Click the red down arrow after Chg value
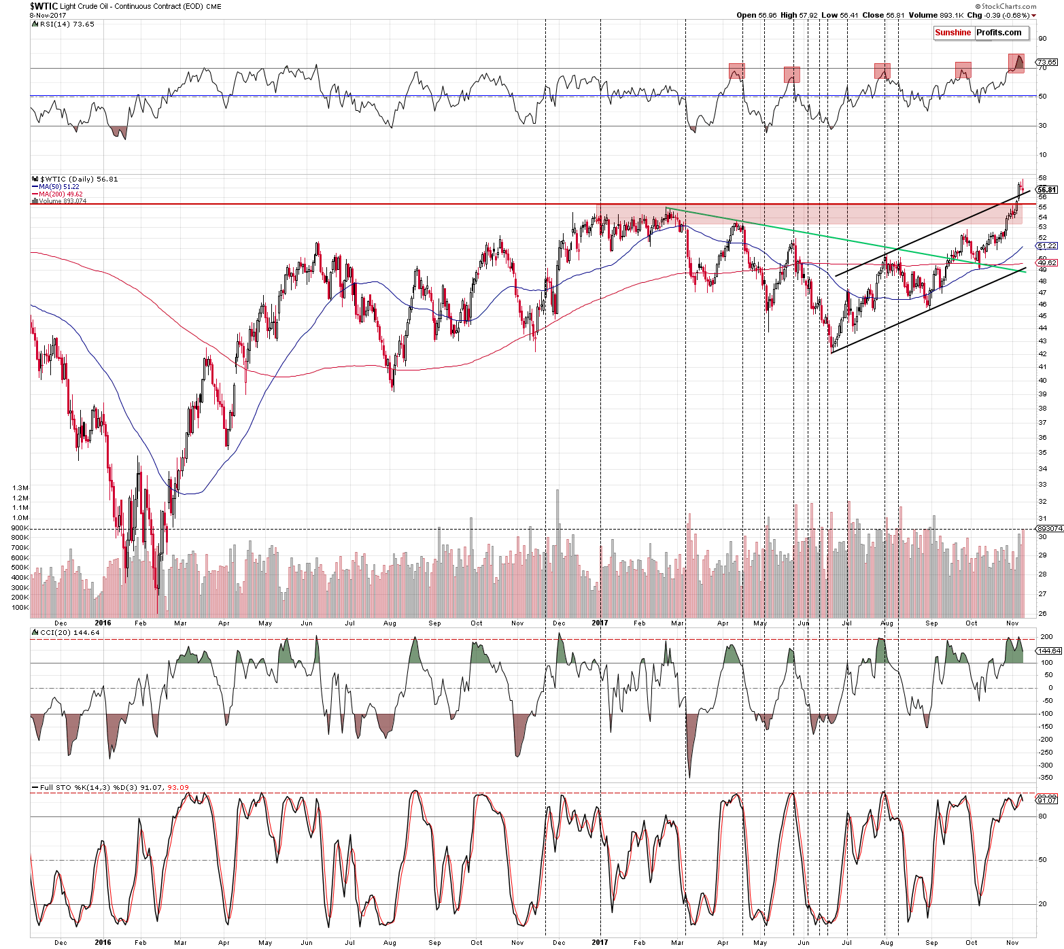This screenshot has width=1064, height=949. tap(1034, 16)
